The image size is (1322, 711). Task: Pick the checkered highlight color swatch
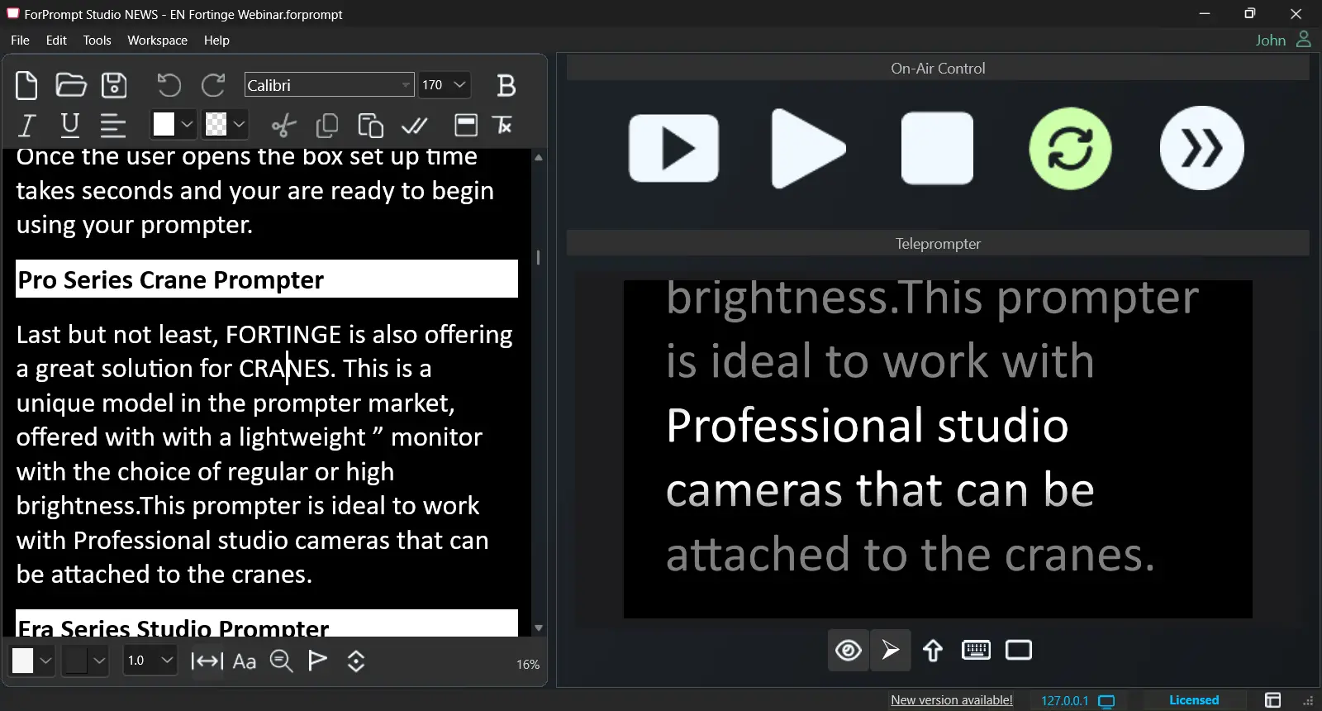point(216,125)
